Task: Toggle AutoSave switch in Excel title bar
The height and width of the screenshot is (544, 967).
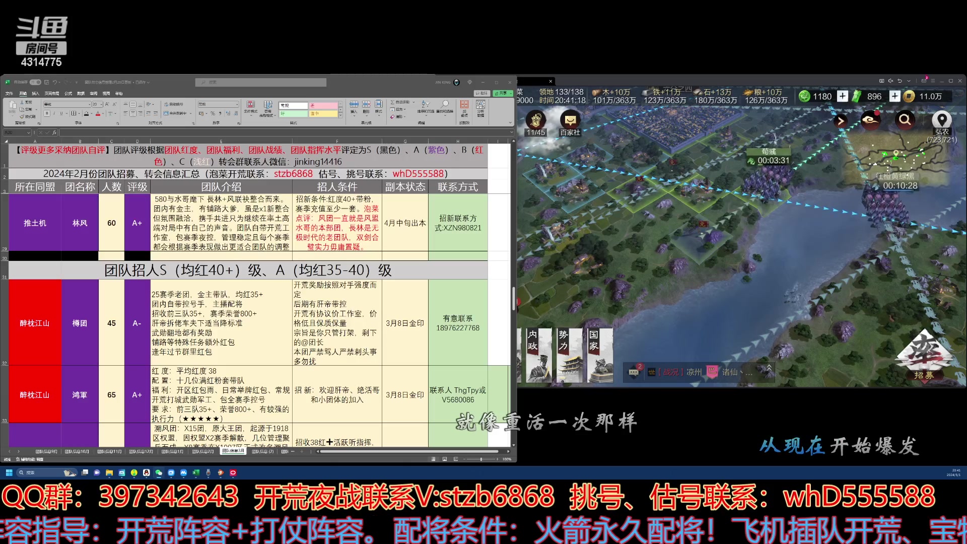Action: pyautogui.click(x=35, y=82)
